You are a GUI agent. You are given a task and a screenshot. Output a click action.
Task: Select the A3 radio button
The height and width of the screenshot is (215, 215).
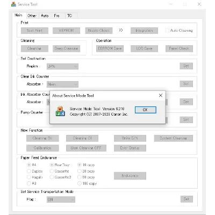(x=28, y=183)
